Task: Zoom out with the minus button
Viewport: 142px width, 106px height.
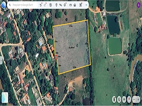Action: point(134,99)
